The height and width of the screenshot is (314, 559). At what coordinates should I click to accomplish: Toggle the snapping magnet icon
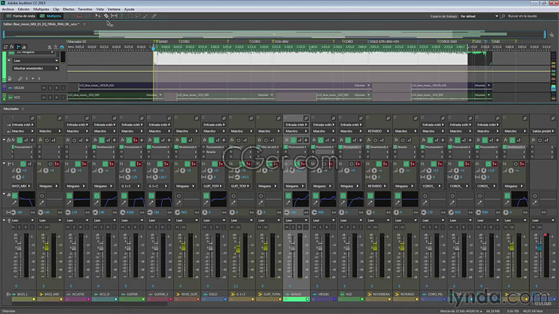coord(62,47)
